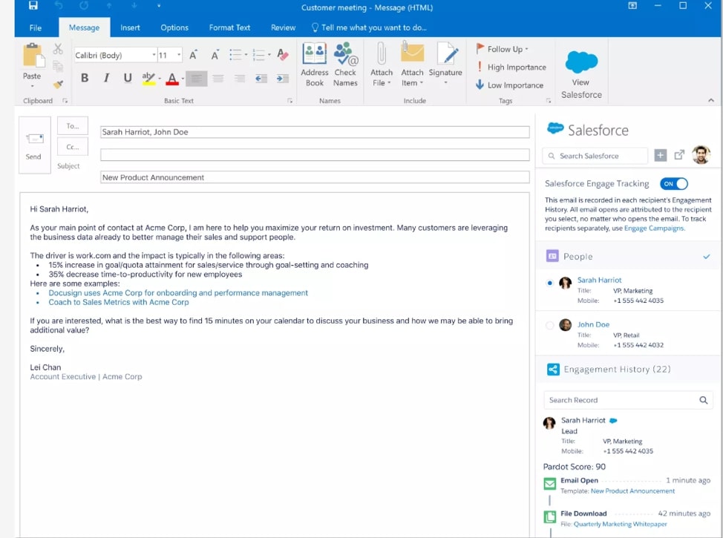Click the user avatar in Salesforce panel

[701, 155]
